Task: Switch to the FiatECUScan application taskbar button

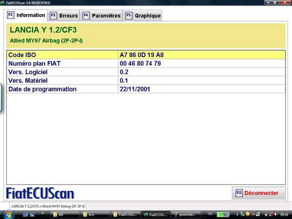Action: click(156, 215)
